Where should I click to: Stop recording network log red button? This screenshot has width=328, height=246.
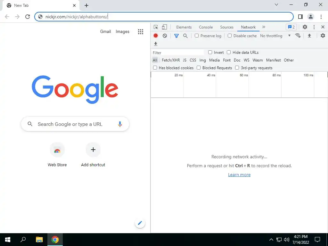[155, 36]
